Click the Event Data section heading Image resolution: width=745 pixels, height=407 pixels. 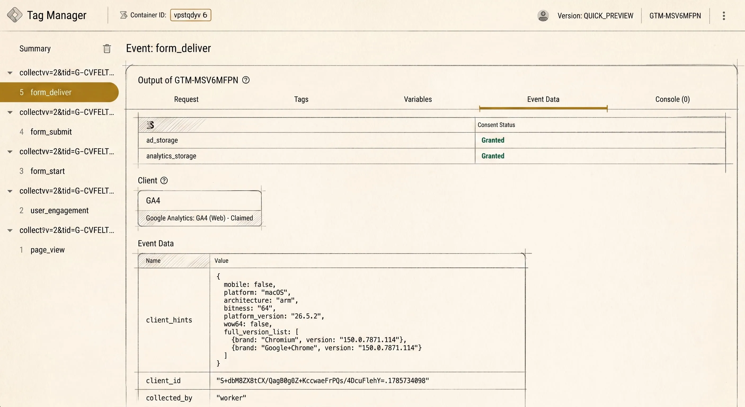click(x=156, y=244)
